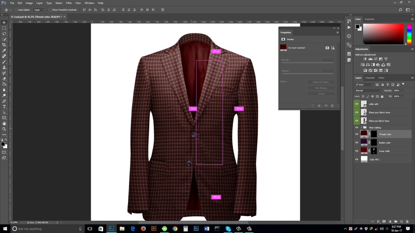The image size is (415, 233).
Task: Select the Thread color layer mask thumbnail
Action: pyautogui.click(x=374, y=134)
